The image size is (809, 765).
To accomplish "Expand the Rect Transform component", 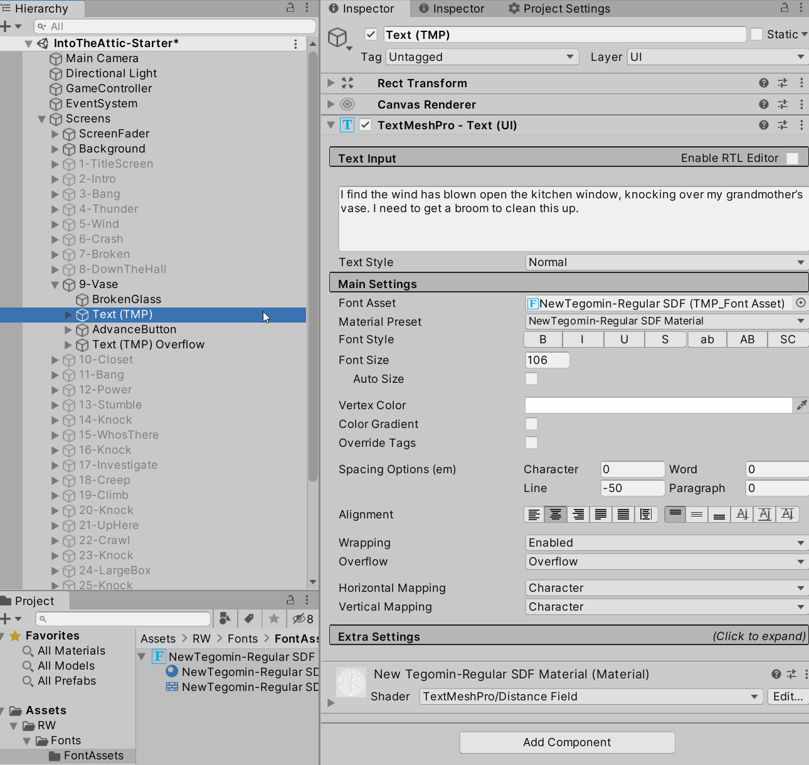I will click(331, 83).
